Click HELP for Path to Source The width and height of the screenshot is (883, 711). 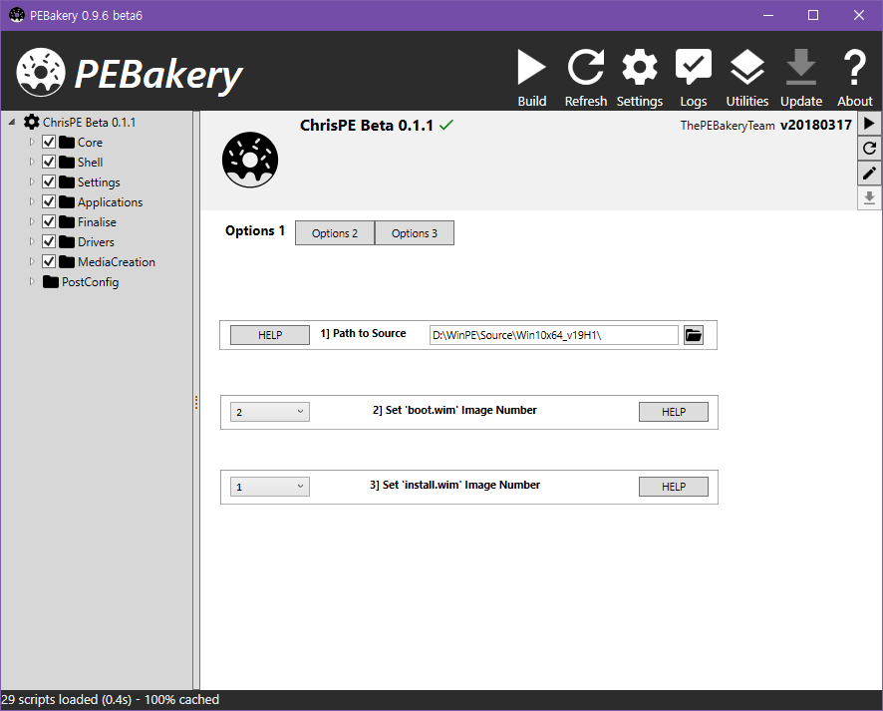tap(270, 335)
